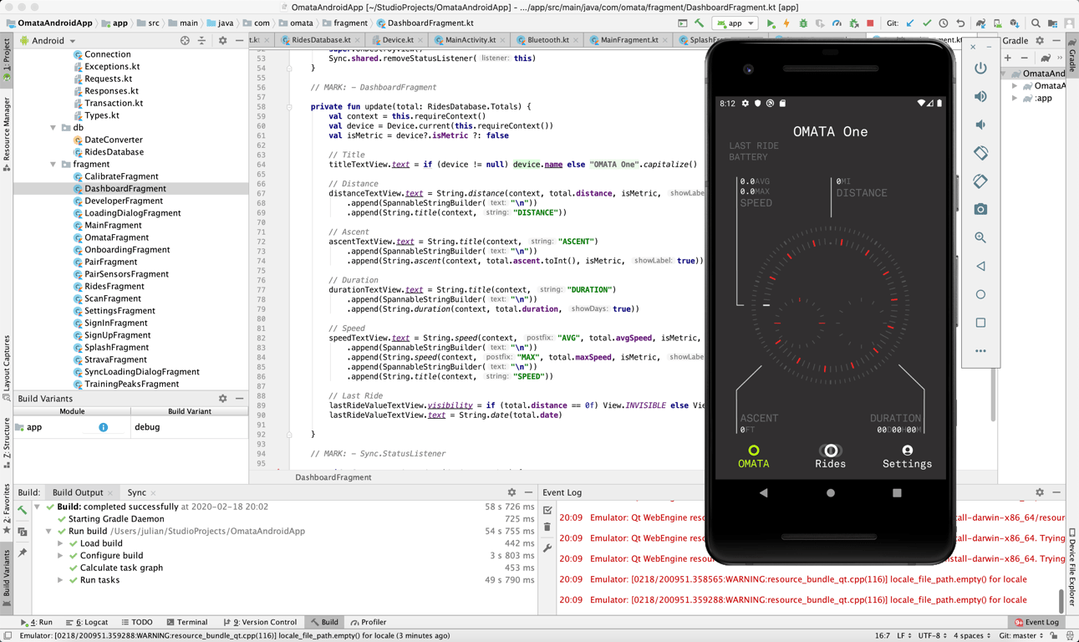Click the emulator sidebar home circle
The image size is (1079, 642).
pyautogui.click(x=980, y=294)
